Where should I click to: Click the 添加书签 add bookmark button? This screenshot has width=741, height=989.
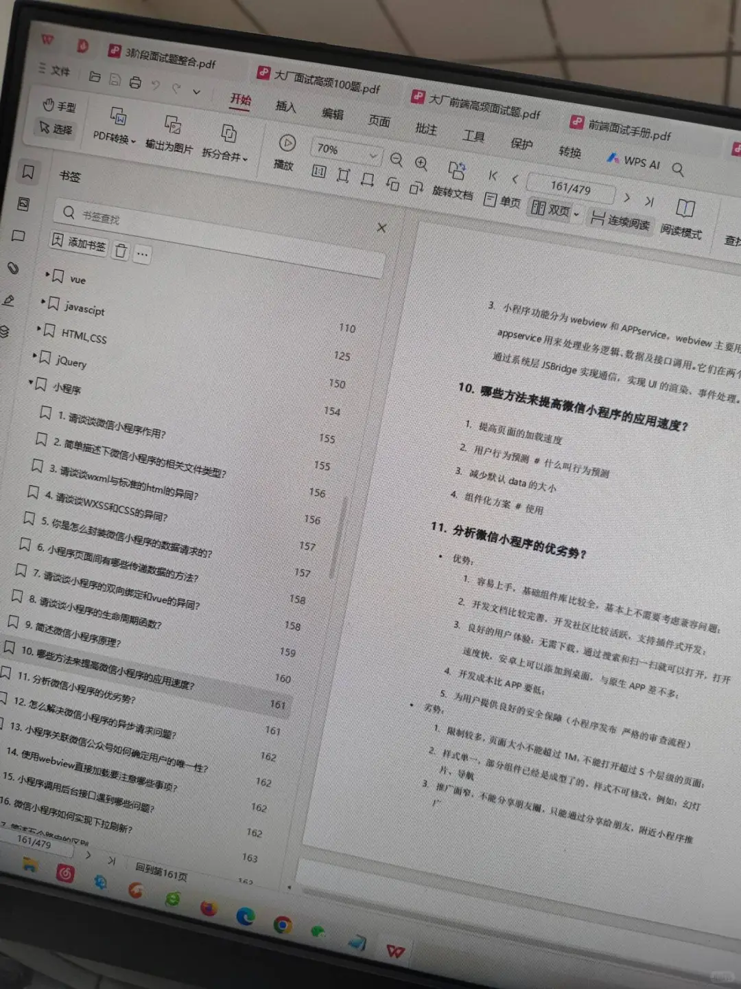[76, 245]
